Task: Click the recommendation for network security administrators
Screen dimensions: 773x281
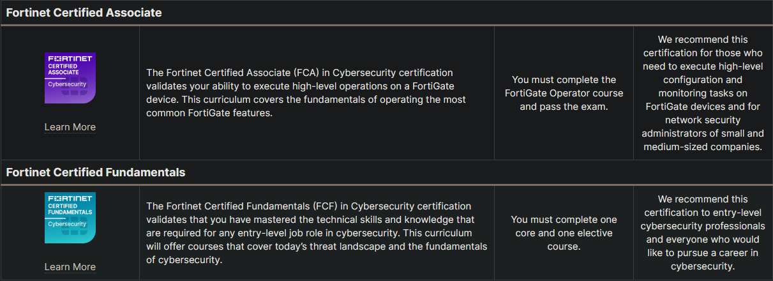Action: [703, 93]
